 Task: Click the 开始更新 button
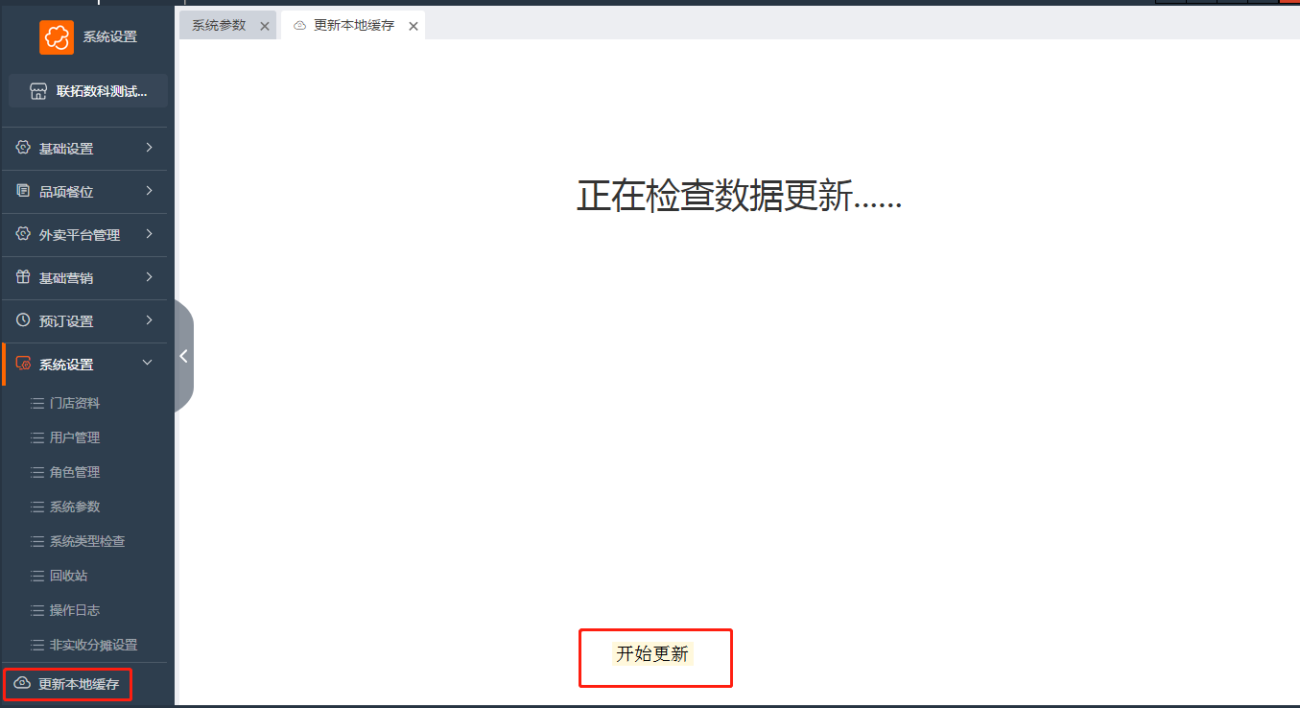tap(652, 654)
